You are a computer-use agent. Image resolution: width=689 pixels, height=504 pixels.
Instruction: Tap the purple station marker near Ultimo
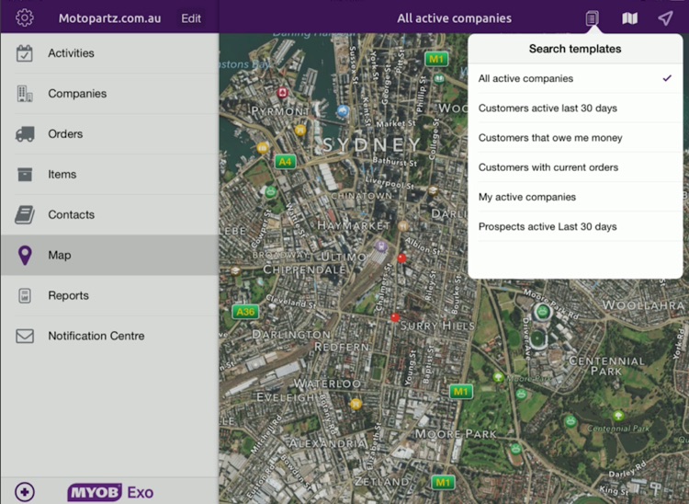pos(381,246)
